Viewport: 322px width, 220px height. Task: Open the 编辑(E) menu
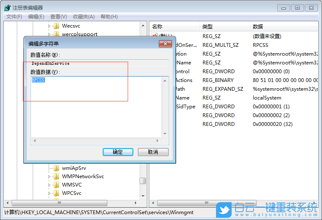coord(36,17)
